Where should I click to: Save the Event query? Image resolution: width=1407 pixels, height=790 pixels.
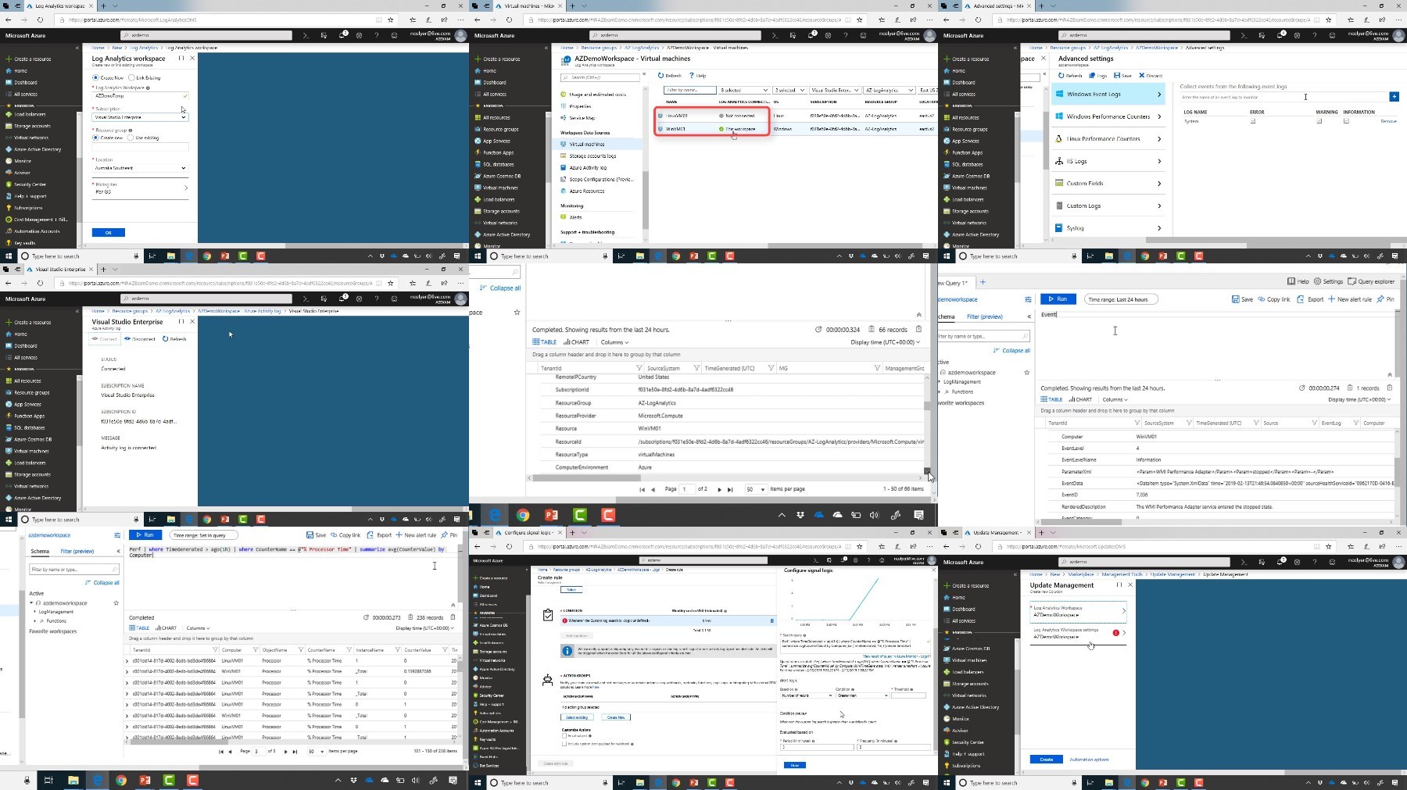tap(1242, 299)
